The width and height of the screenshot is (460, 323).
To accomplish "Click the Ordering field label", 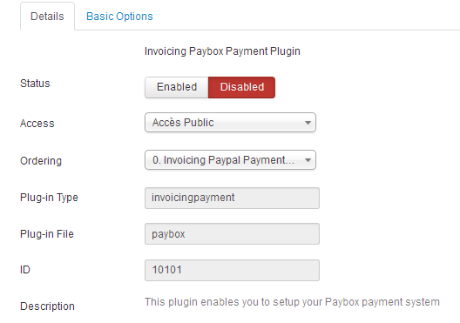I will [41, 161].
